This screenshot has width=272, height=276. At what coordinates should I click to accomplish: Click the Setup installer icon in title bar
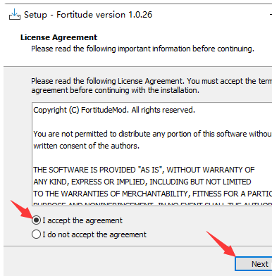[15, 14]
